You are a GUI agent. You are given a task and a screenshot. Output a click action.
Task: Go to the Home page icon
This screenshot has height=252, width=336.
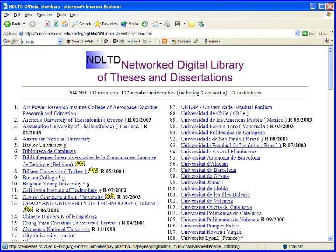pos(64,24)
